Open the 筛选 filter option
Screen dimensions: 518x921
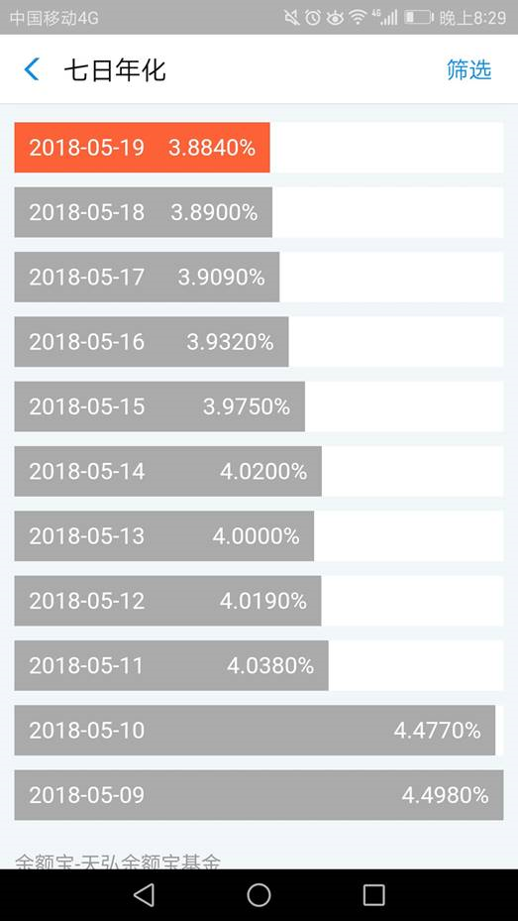468,69
